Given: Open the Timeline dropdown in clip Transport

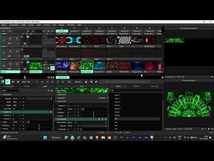Looking at the screenshot, I should tap(103, 98).
